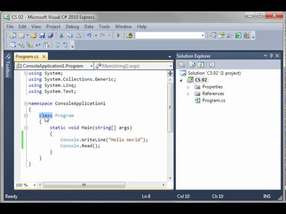Click the Copy toolbar icon
Screen dimensions: 286x214
[70, 35]
